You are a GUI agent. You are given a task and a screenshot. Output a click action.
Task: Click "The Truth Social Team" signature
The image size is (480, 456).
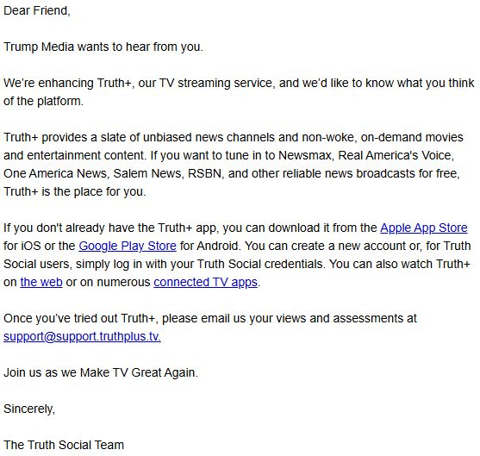point(64,445)
